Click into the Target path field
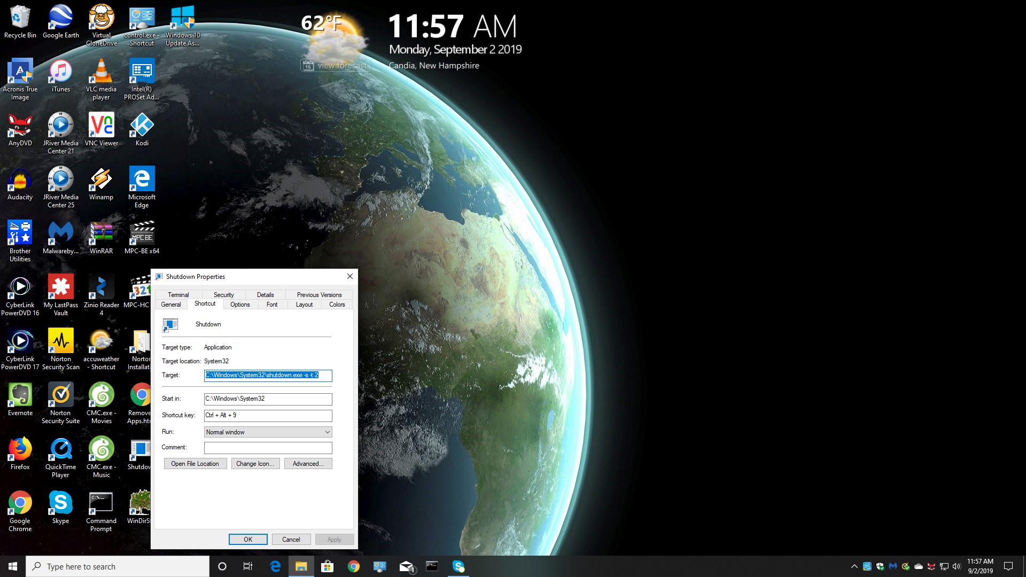Screen dimensions: 1026x577 pyautogui.click(x=268, y=375)
